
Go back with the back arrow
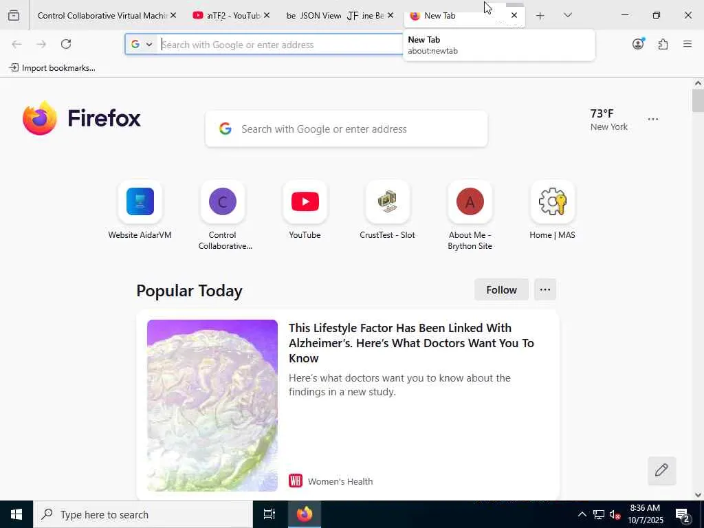click(x=16, y=44)
